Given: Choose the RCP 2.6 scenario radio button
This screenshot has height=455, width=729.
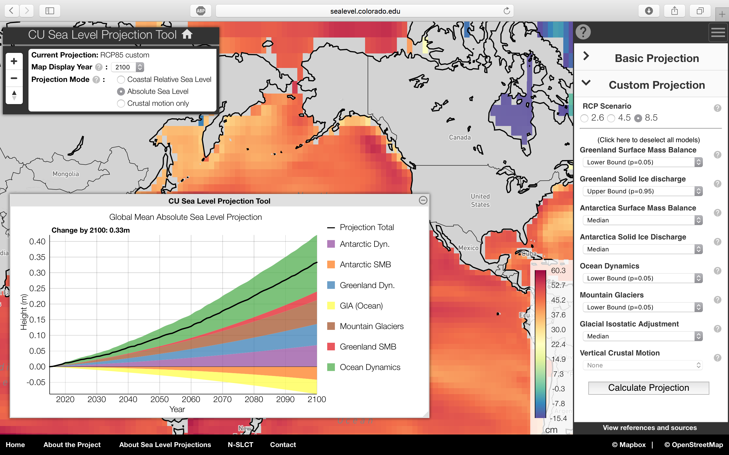Looking at the screenshot, I should pyautogui.click(x=584, y=118).
